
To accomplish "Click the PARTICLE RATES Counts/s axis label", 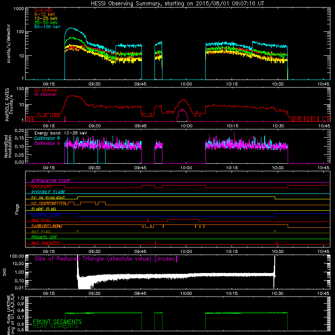I will [9, 105].
